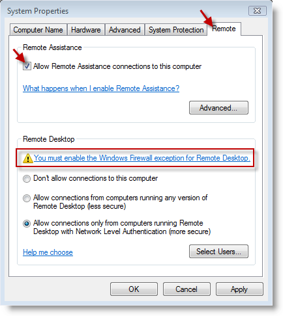Apply the remote settings changes
The image size is (283, 316).
click(x=239, y=289)
